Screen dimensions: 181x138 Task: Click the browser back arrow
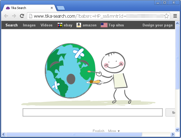pos(6,16)
